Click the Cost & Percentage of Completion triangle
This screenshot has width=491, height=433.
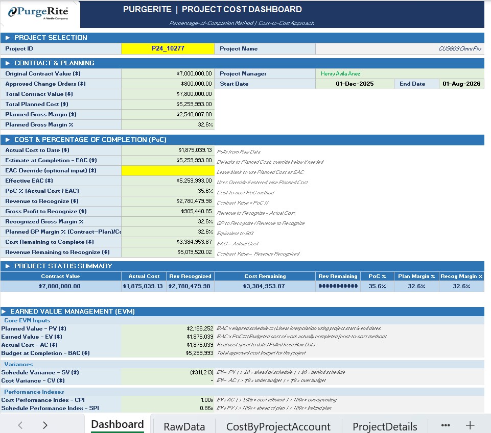[8, 140]
